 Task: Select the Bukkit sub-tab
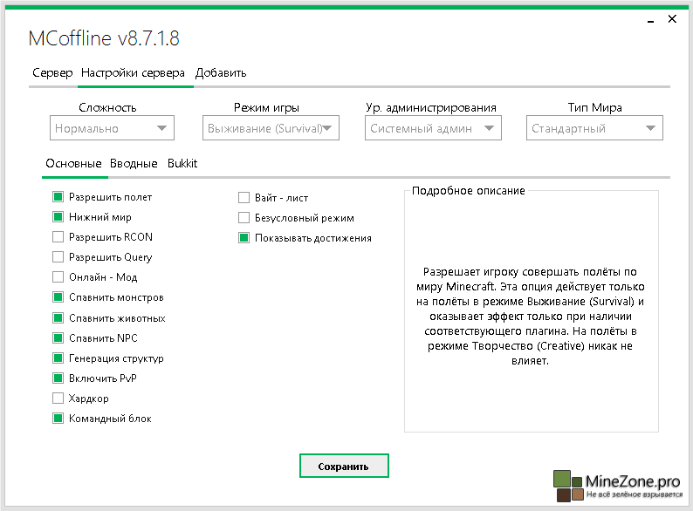[x=182, y=163]
